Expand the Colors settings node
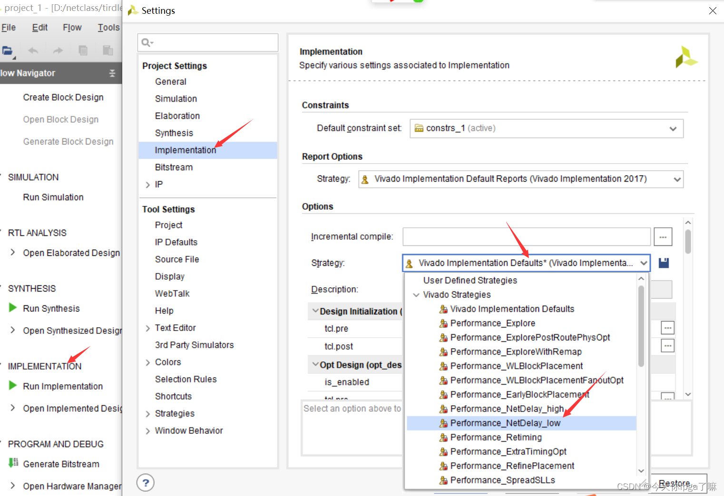Screen dimensions: 724x496 [x=148, y=362]
